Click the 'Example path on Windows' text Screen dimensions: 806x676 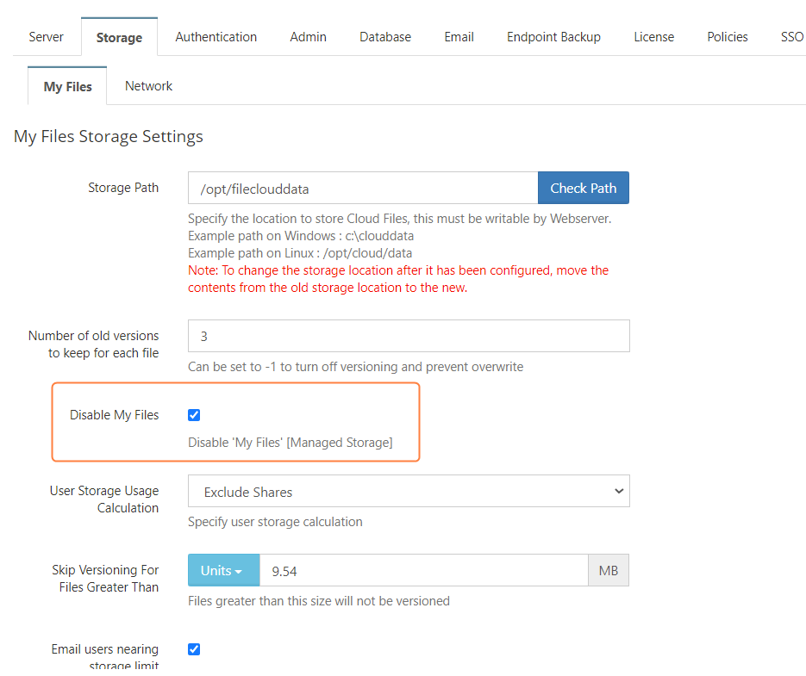[301, 236]
